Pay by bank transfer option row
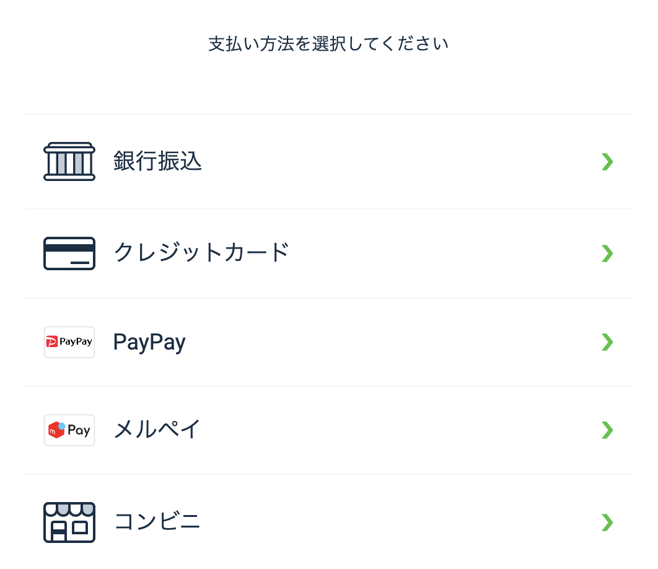 point(372,162)
